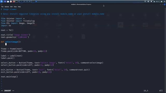Switch to workspace 1
This screenshot has height=93, width=166.
21,2
